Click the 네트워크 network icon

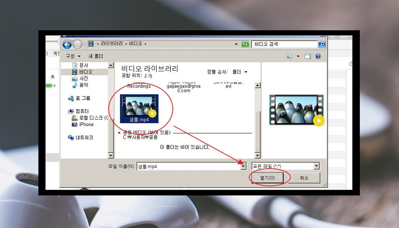pos(71,138)
